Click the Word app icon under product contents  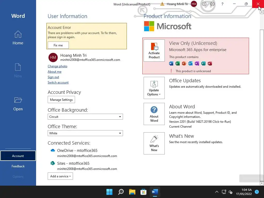pos(171,63)
